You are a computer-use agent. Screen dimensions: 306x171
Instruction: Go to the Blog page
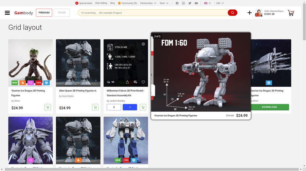(112, 3)
